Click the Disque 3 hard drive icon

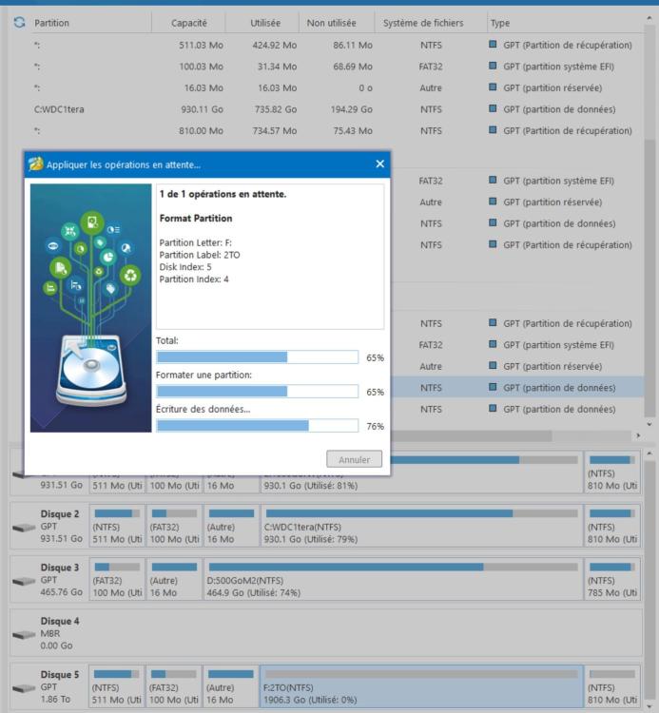[25, 580]
